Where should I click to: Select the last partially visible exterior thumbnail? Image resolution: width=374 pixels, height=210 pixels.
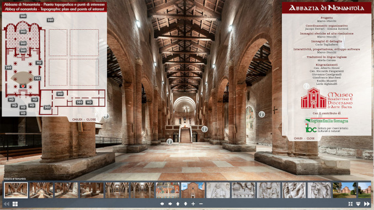365,190
